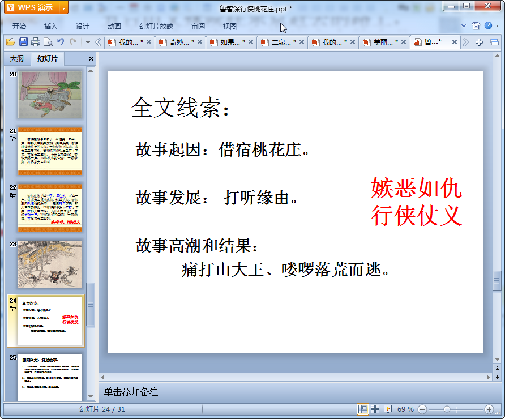Open the help dropdown arrow
Viewport: 505px width, 419px height.
(x=497, y=26)
